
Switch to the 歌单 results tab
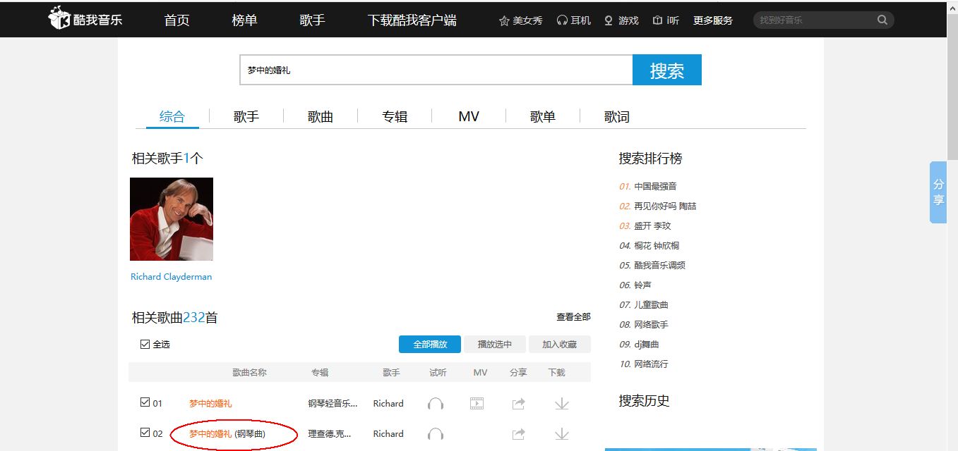point(543,116)
